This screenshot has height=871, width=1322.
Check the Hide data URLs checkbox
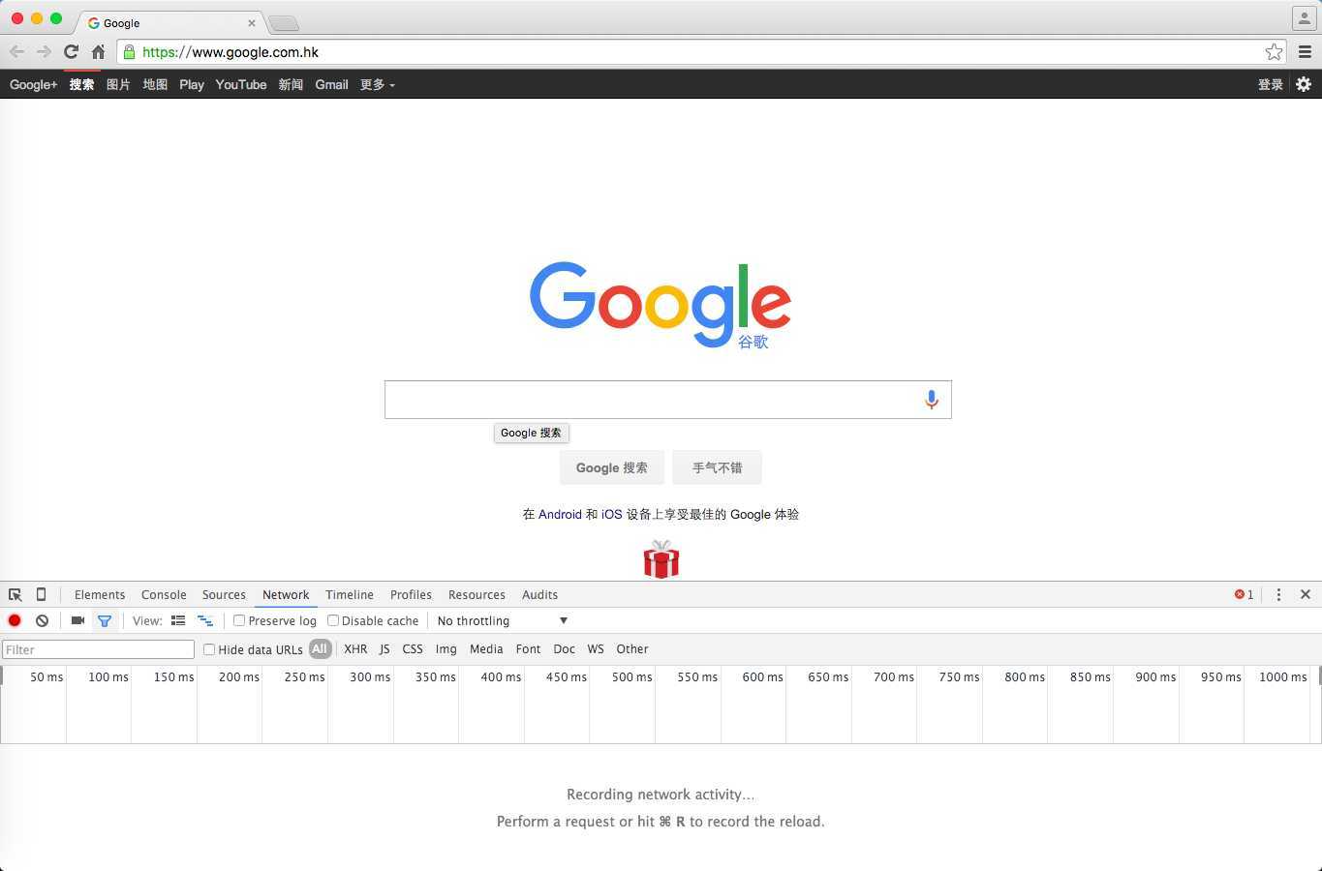208,649
